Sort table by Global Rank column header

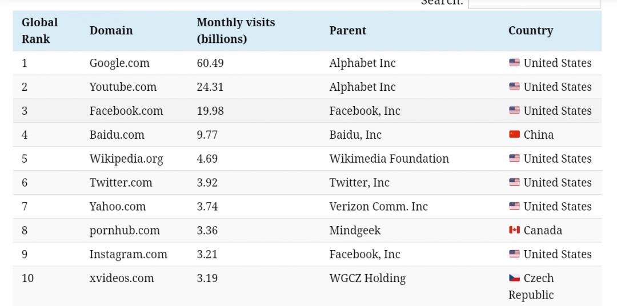(39, 31)
